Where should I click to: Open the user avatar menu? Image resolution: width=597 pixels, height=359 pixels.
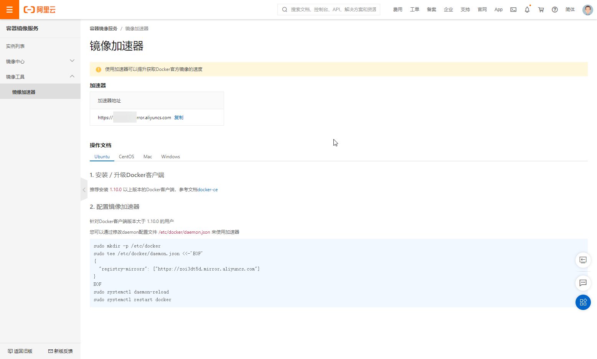click(x=587, y=10)
